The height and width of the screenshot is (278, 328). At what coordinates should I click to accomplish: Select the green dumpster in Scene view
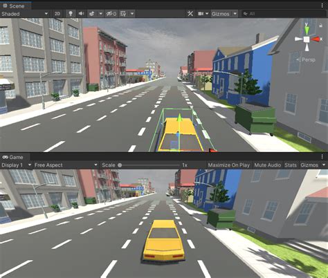click(255, 119)
